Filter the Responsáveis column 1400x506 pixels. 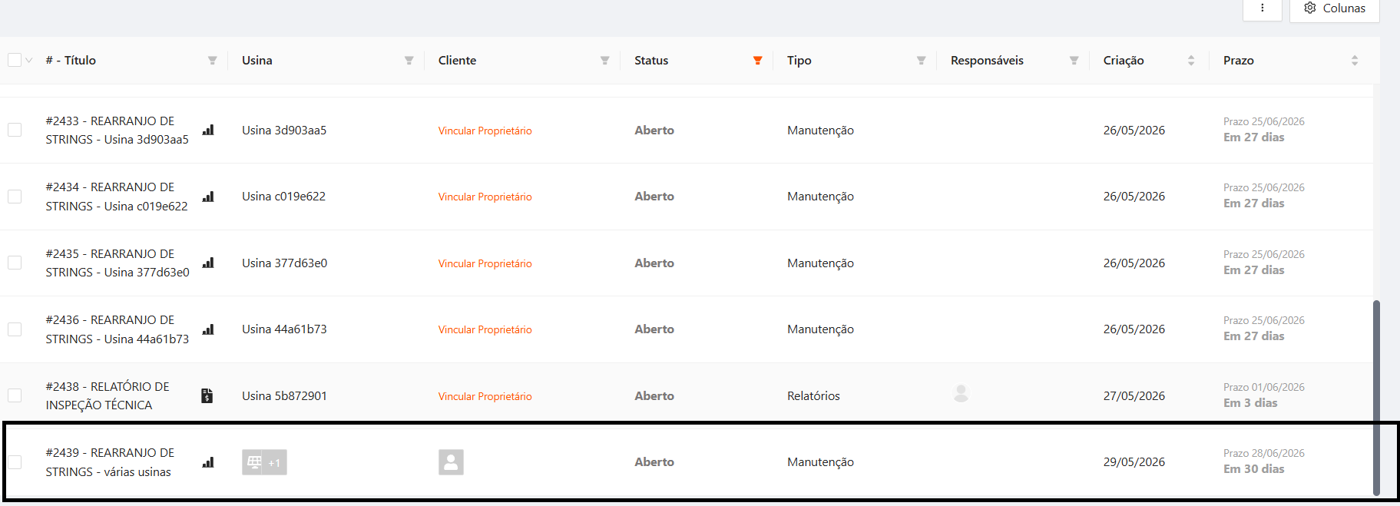[x=1074, y=61]
